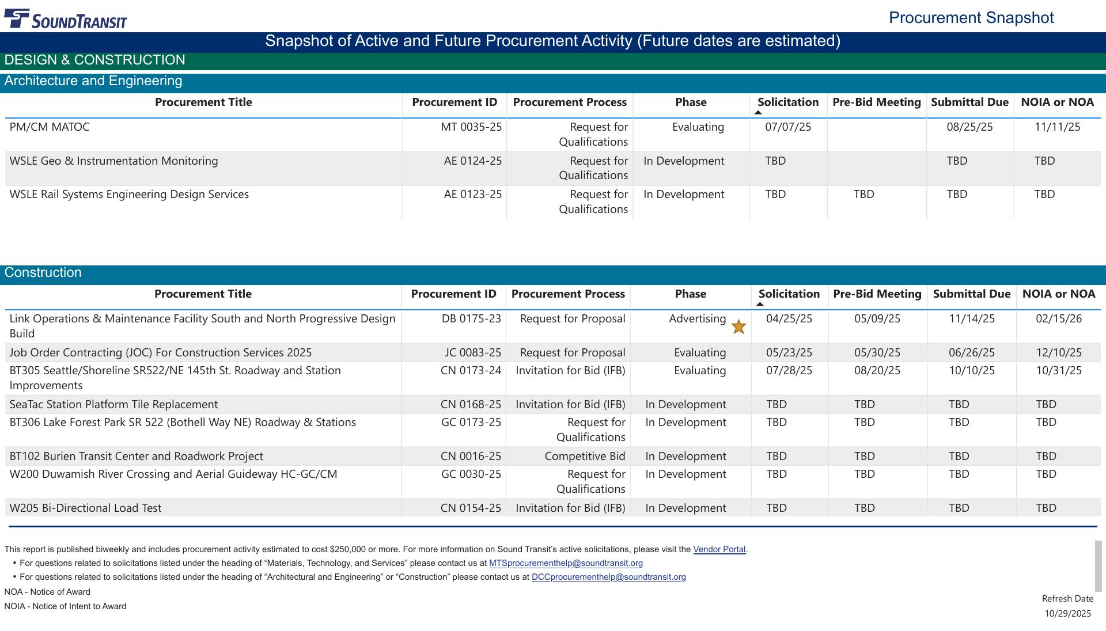Click Architecture table Procurement ID header
This screenshot has width=1106, height=631.
[x=454, y=102]
